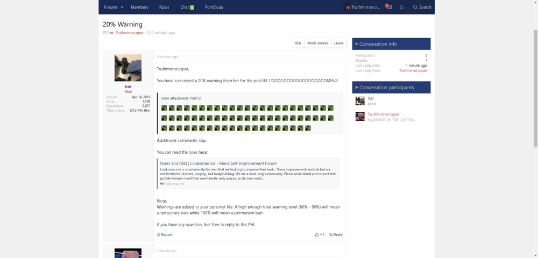Image resolution: width=538 pixels, height=258 pixels.
Task: Expand the Forums dropdown arrow
Action: 122,7
